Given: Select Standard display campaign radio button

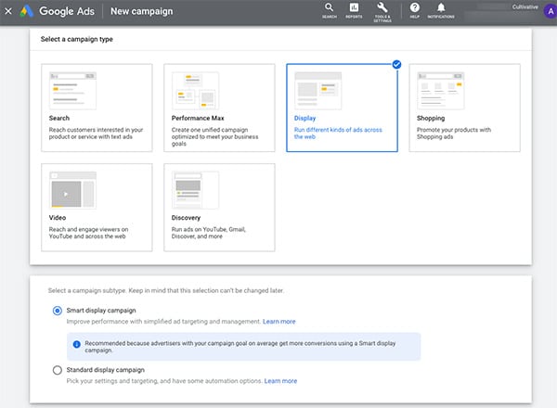Looking at the screenshot, I should coord(58,370).
